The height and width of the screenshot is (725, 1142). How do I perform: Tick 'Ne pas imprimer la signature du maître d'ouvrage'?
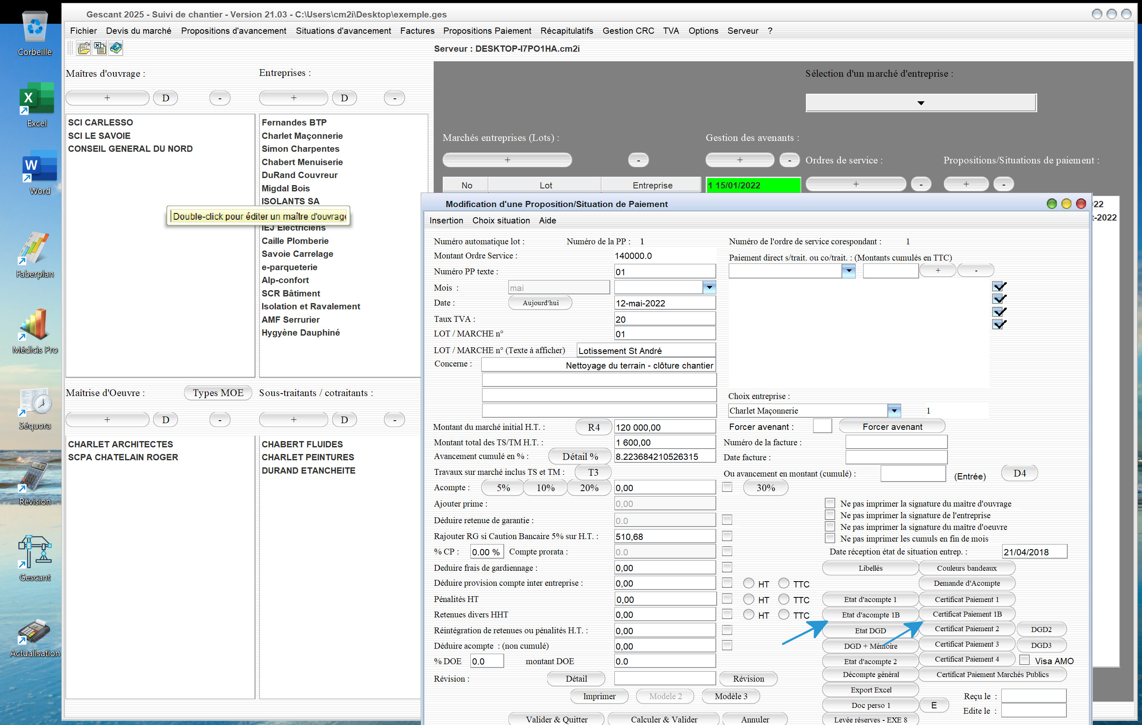tap(829, 503)
